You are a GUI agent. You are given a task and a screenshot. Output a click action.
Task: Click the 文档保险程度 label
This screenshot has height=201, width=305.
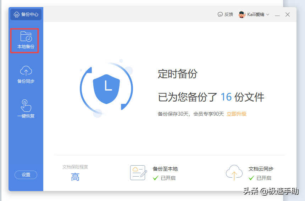(x=75, y=167)
